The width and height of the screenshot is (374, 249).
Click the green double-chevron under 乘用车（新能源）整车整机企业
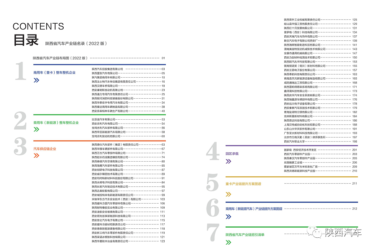click(37, 129)
